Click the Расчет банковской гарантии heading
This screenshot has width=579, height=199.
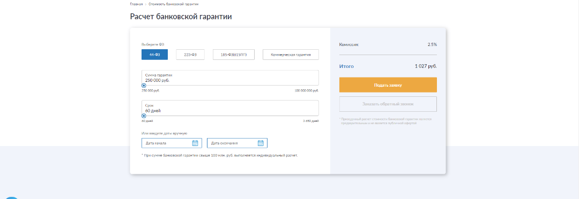click(181, 17)
